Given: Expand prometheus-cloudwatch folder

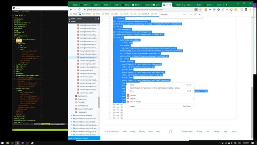Looking at the screenshot, I should [71, 122].
